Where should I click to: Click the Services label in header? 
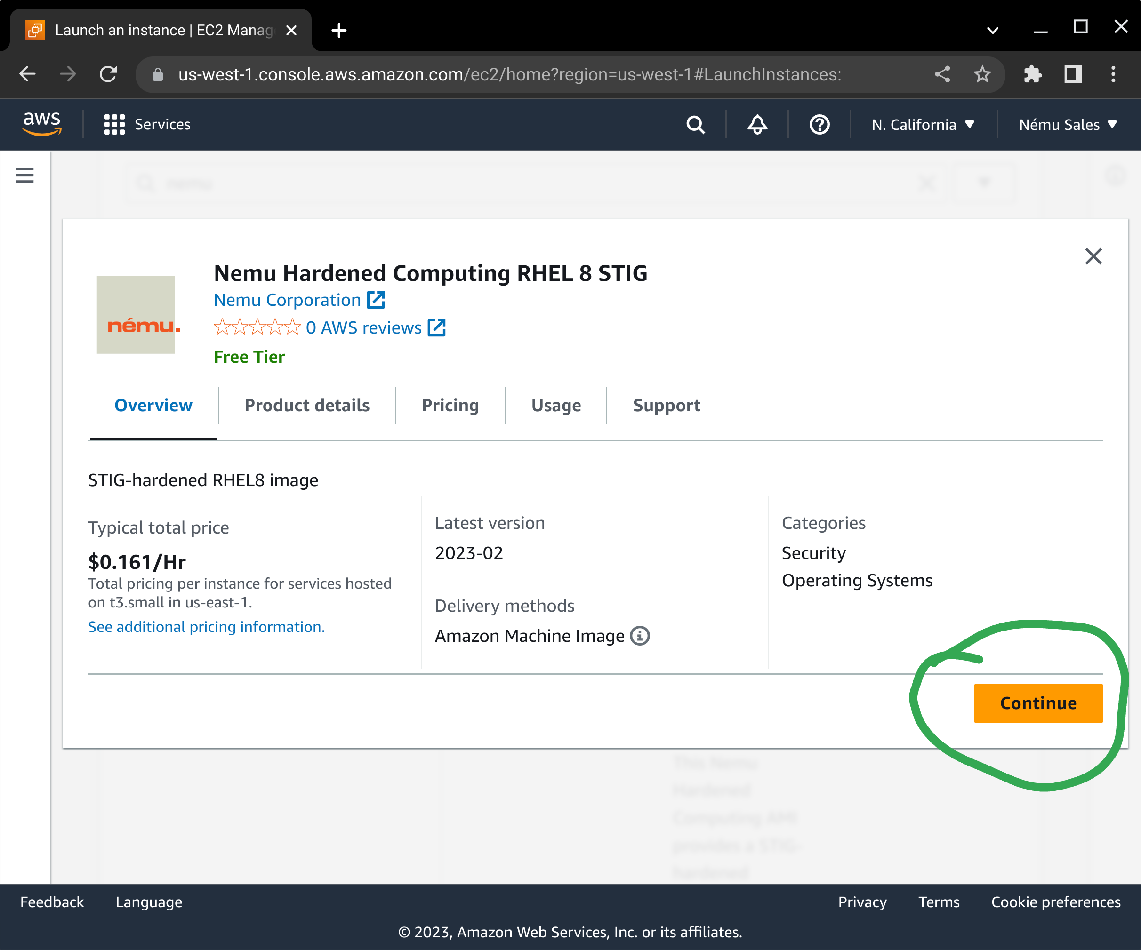pyautogui.click(x=162, y=124)
